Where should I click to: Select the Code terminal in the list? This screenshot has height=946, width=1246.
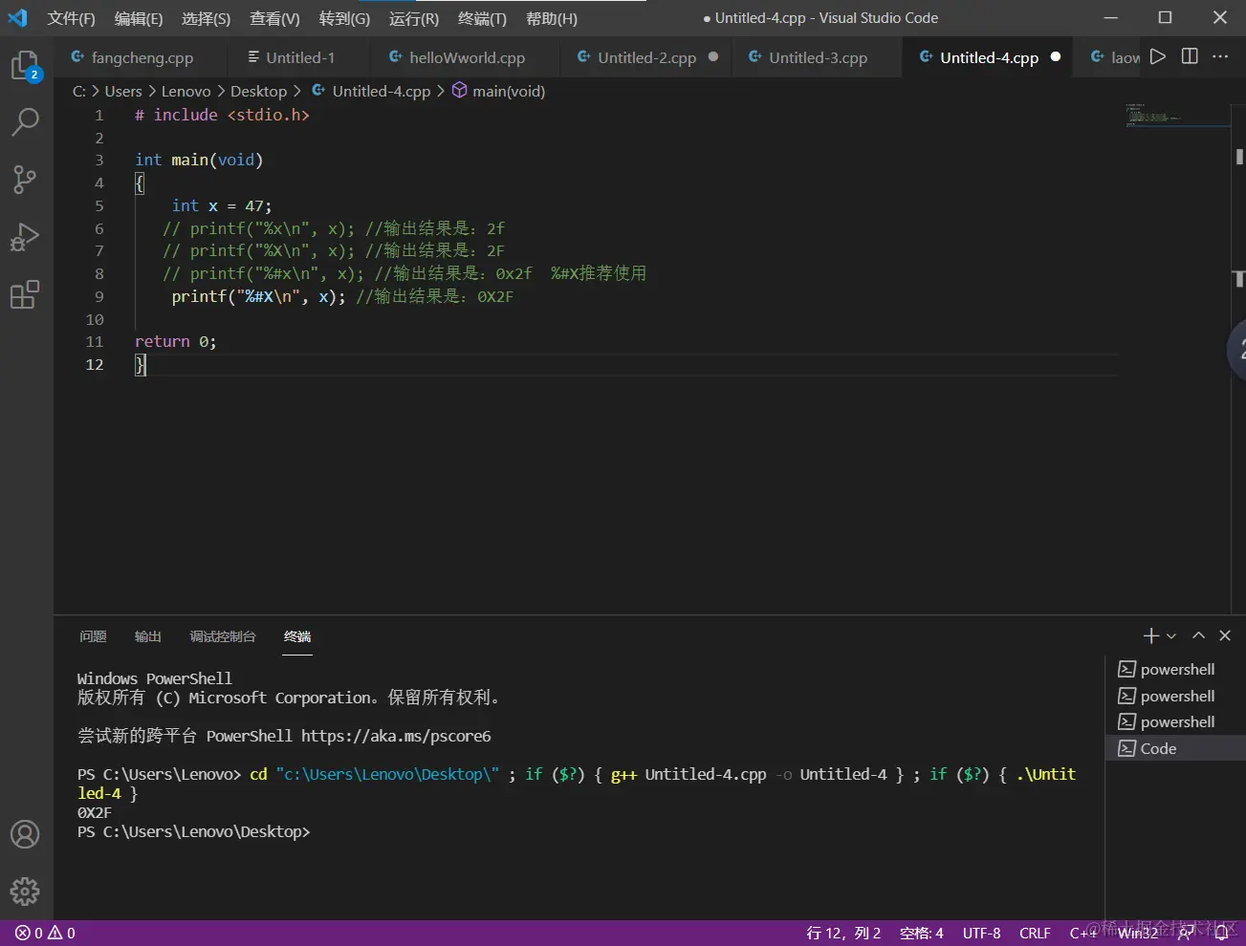pos(1158,748)
